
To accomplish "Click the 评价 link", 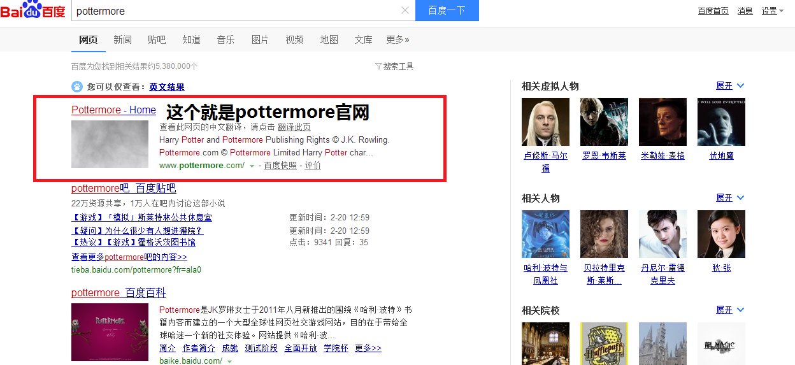I will click(313, 165).
